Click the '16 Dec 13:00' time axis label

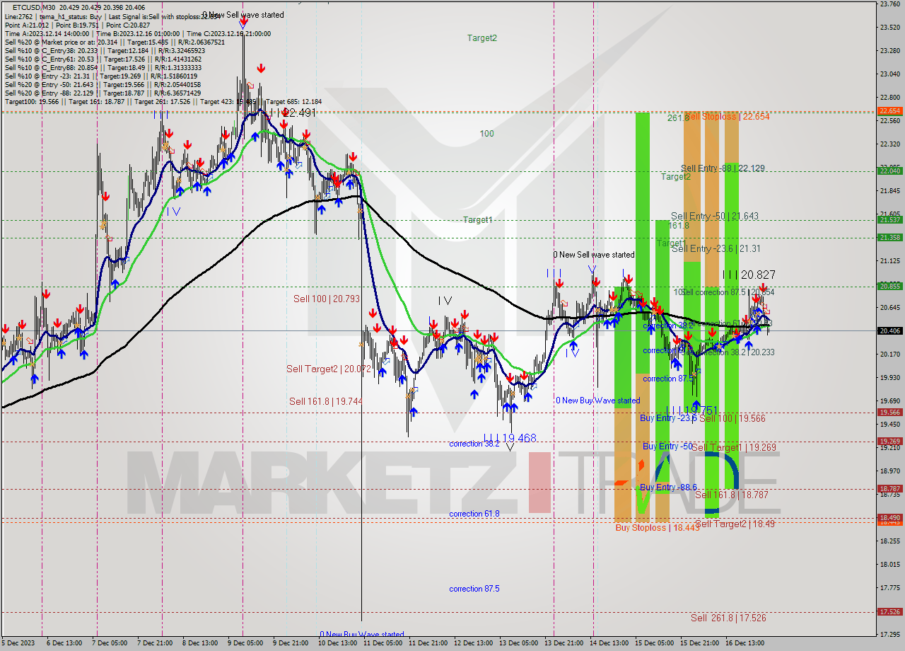745,643
